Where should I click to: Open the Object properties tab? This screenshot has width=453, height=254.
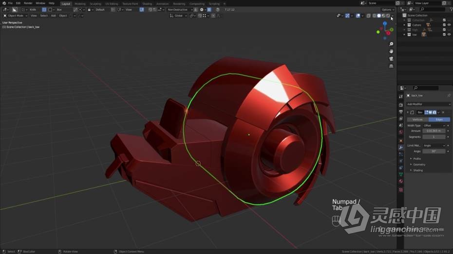click(x=401, y=140)
